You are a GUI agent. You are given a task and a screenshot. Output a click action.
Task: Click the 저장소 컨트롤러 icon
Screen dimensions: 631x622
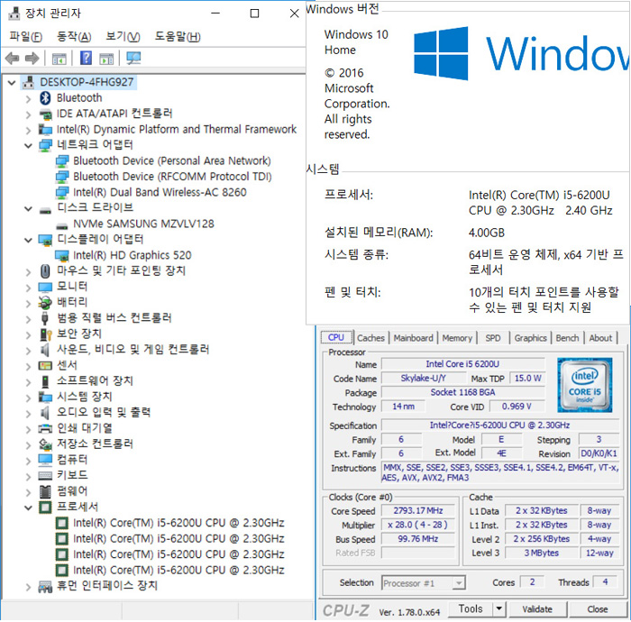(45, 444)
